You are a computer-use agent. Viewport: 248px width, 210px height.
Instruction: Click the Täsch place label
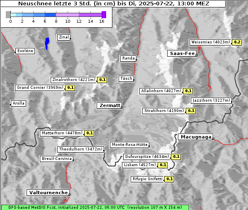point(126,79)
